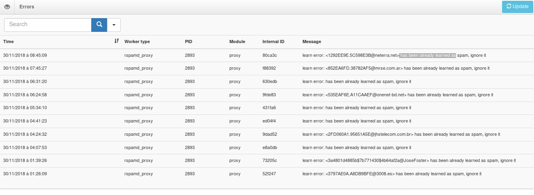Focus the Search input field
534x195 pixels.
(48, 25)
